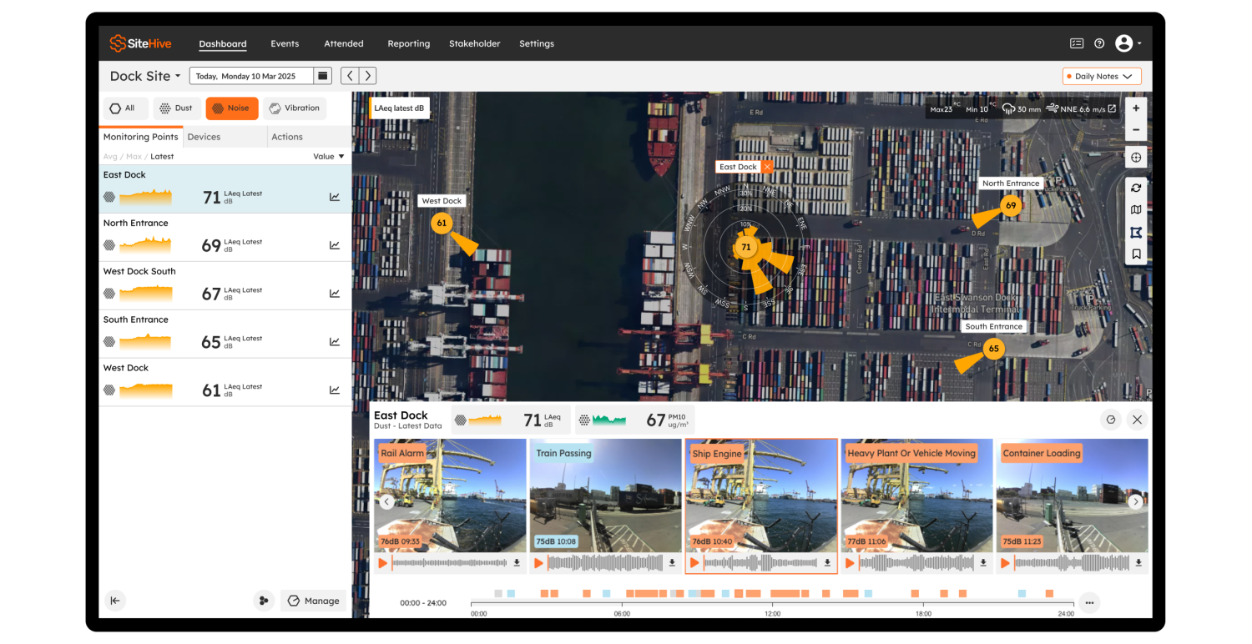The height and width of the screenshot is (644, 1252).
Task: Select the Heavy Plant Or Vehicle Moving thumbnail
Action: [x=916, y=496]
